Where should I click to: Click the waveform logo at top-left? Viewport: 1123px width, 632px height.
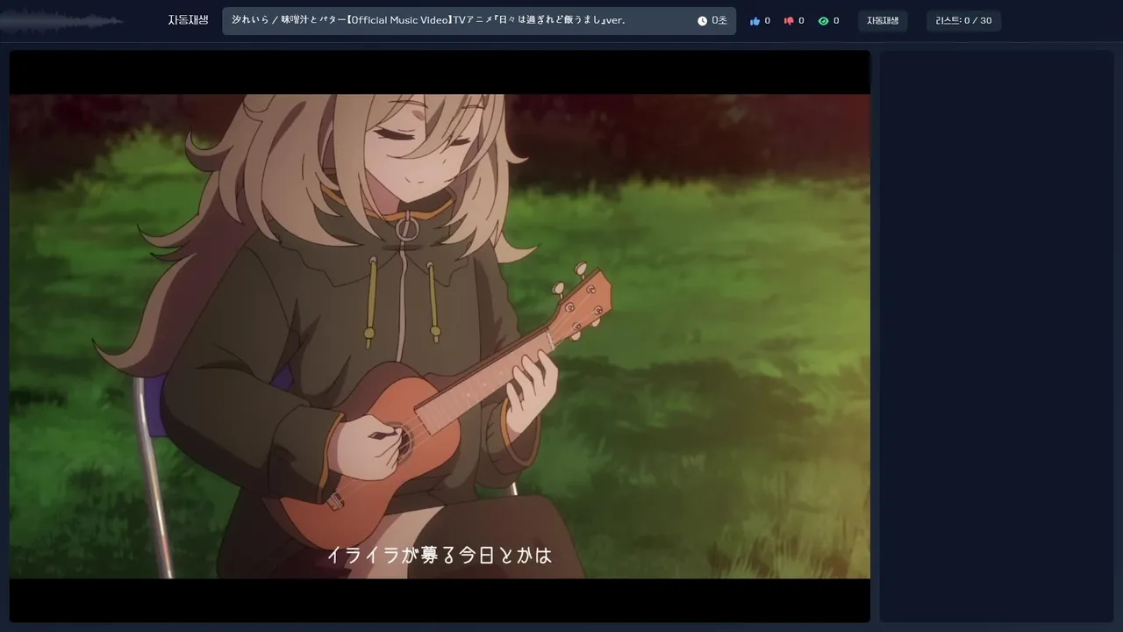coord(61,20)
